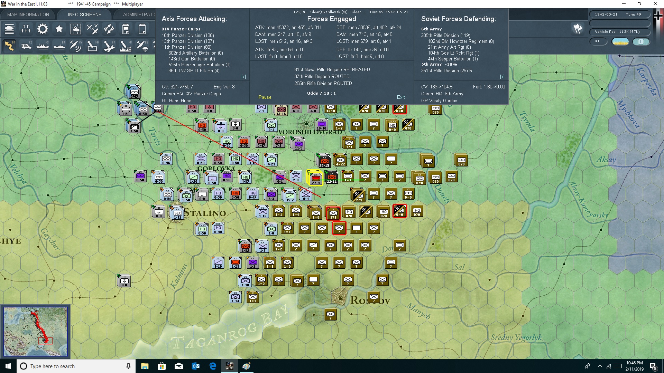Click the 11th Panzer Division (88) entry
Screen dimensions: 664x373
click(186, 47)
